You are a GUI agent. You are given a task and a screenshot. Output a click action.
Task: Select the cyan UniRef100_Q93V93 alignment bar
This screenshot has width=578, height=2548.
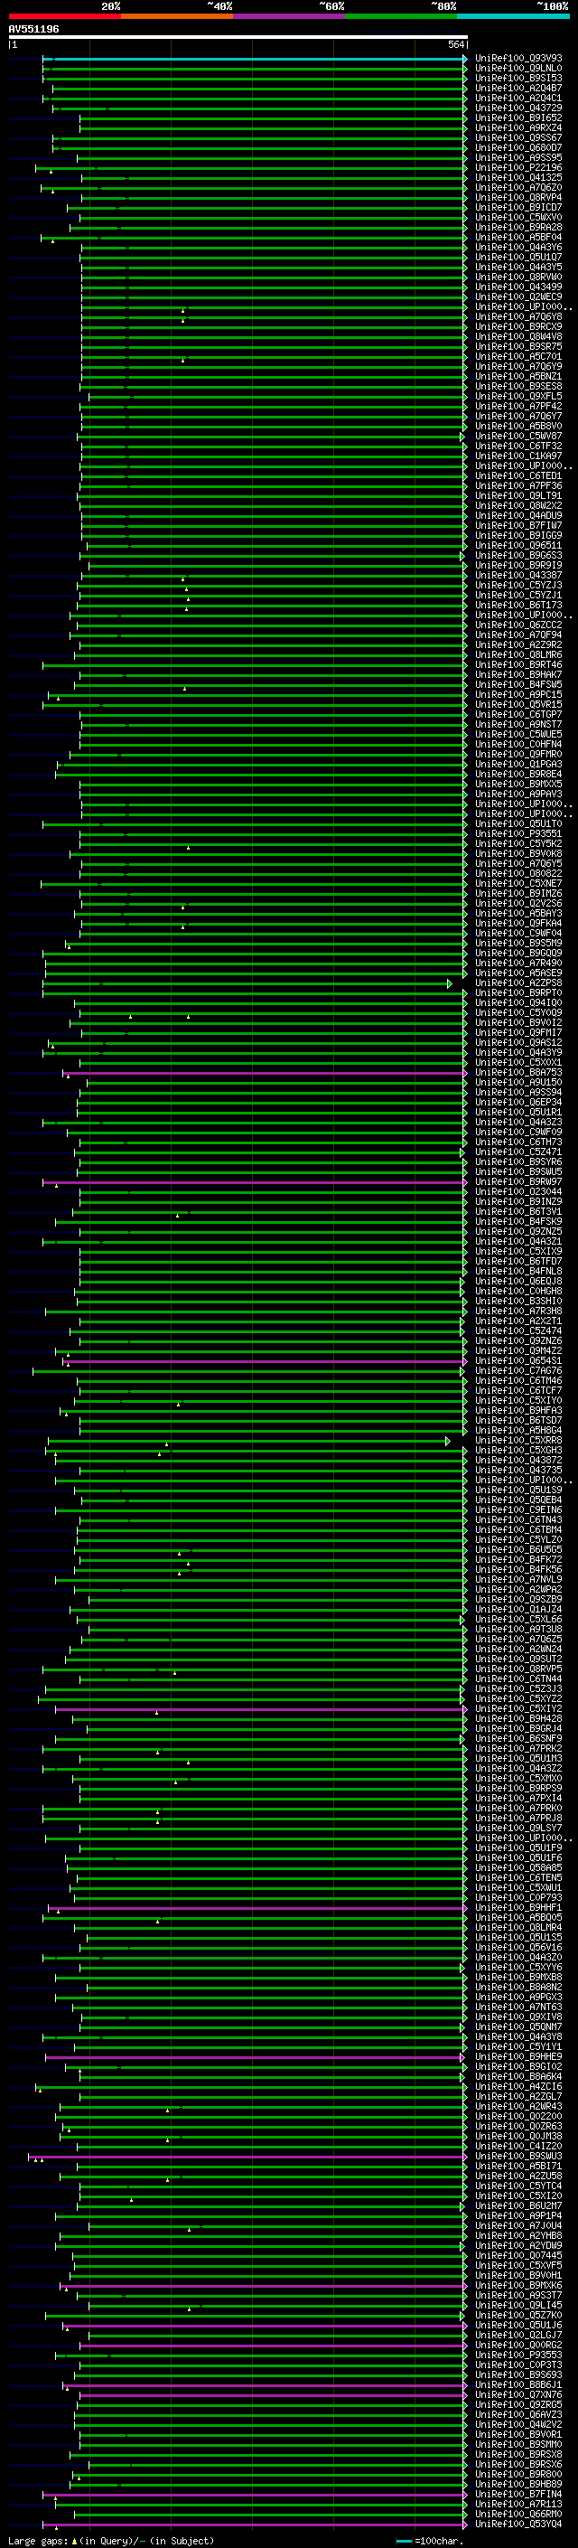254,59
